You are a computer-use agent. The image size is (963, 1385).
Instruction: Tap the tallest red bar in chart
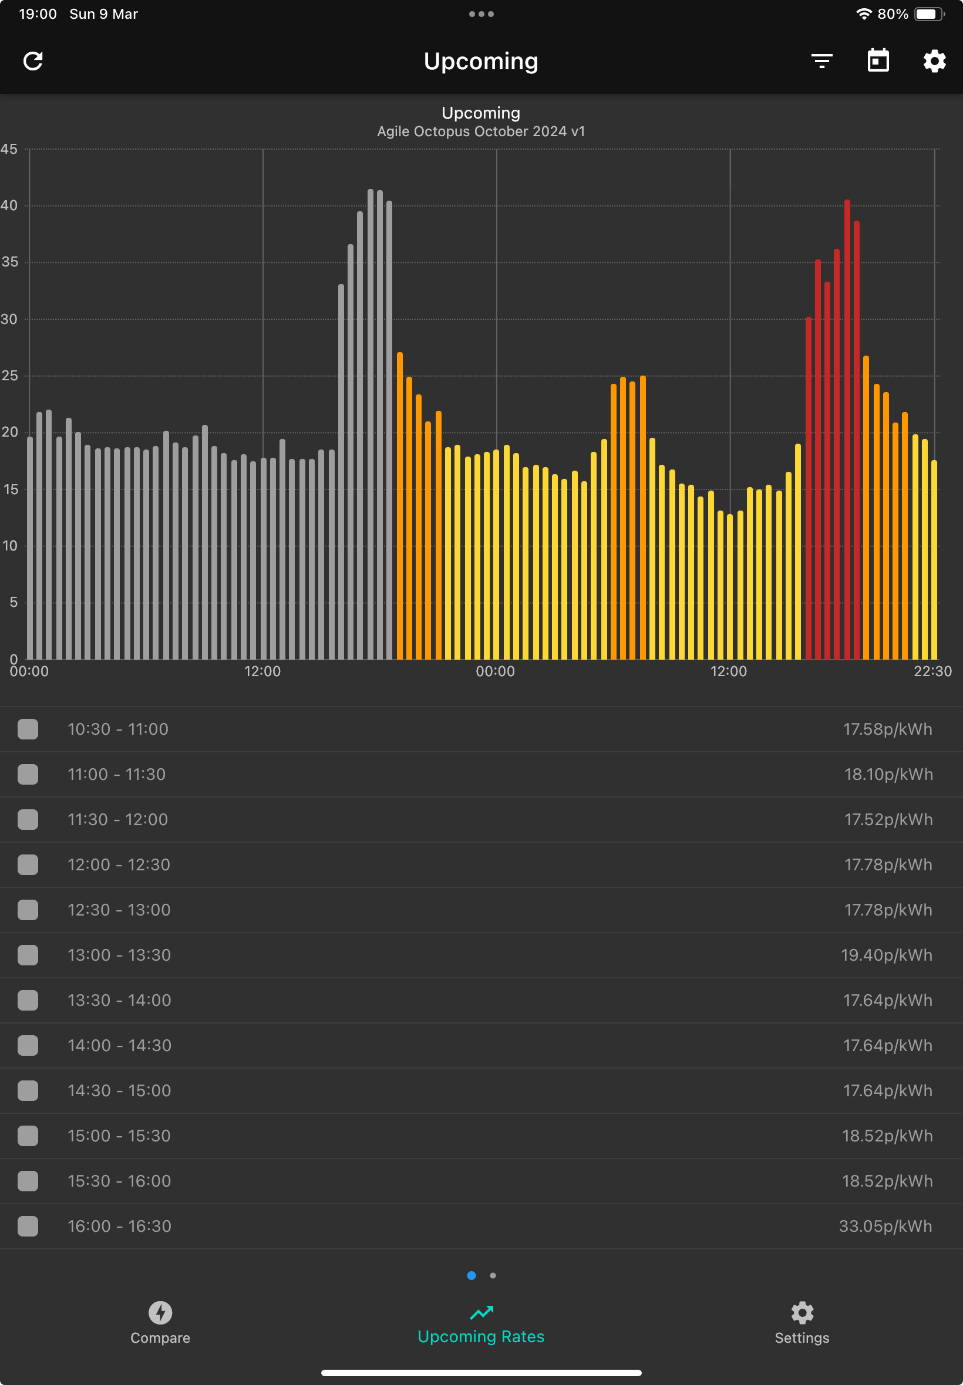click(x=847, y=430)
